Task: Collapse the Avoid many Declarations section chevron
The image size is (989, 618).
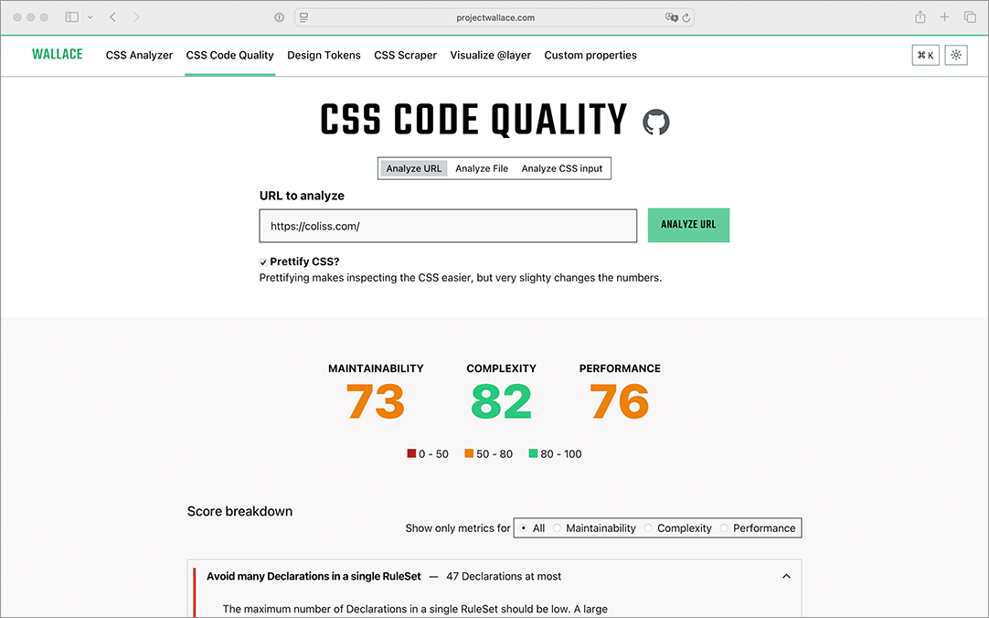Action: click(786, 576)
